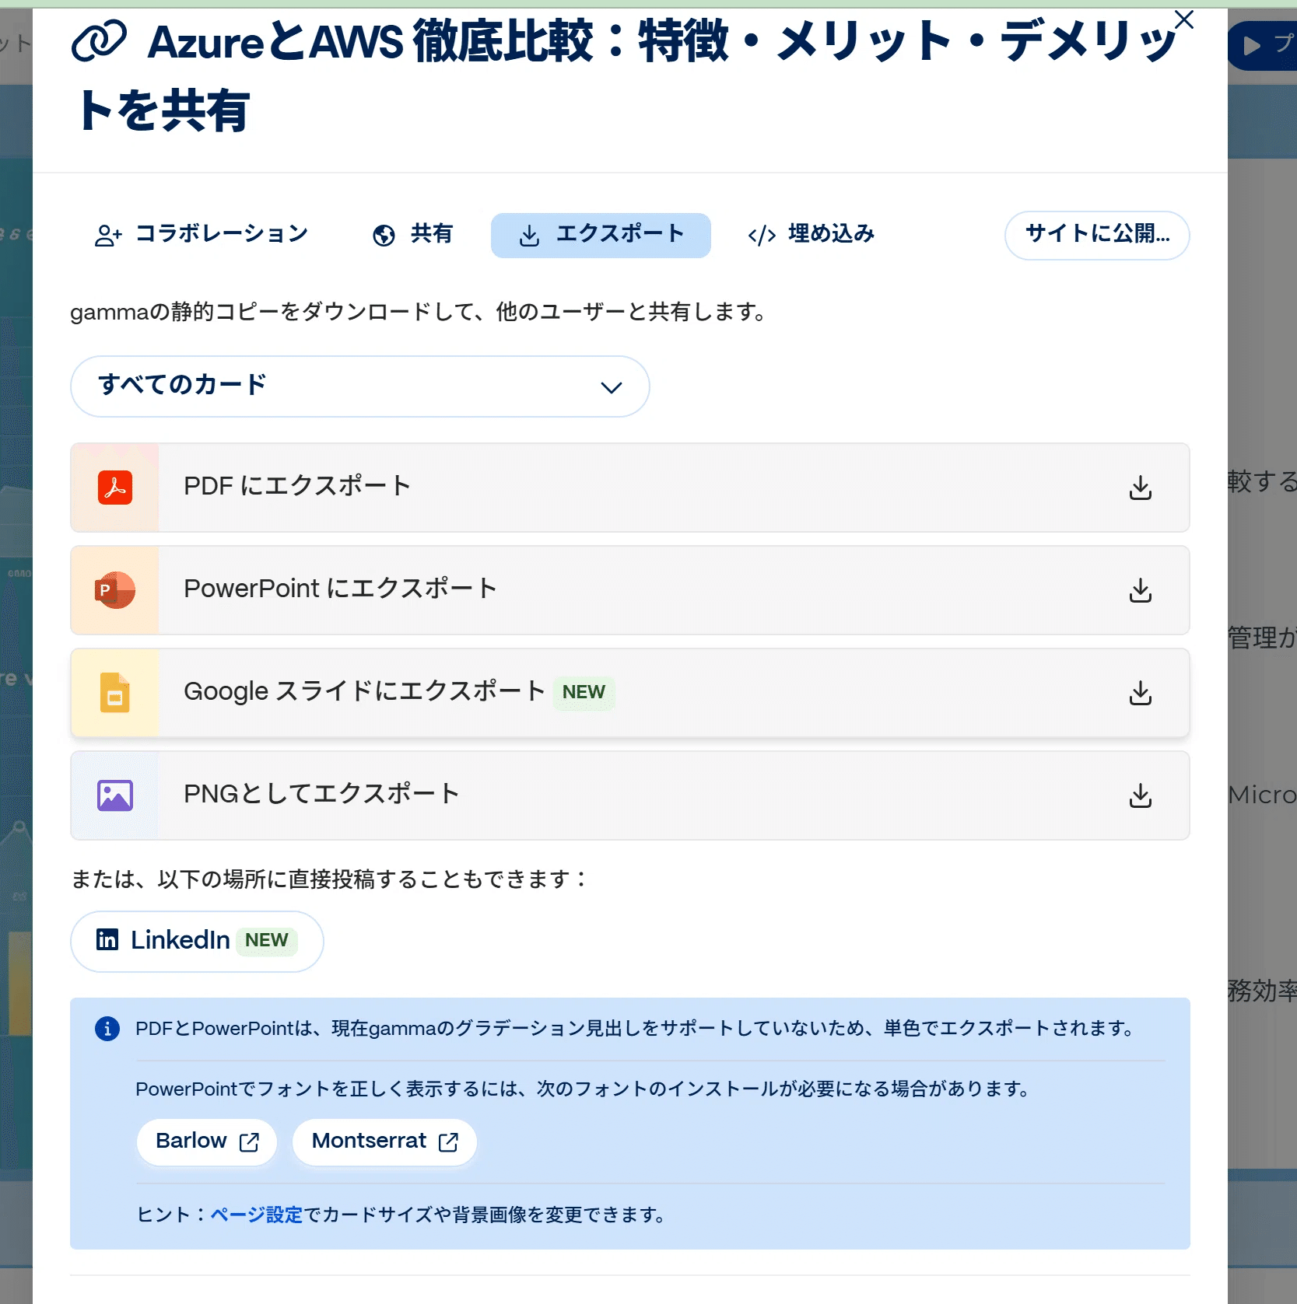The height and width of the screenshot is (1304, 1297).
Task: Switch to the 共有 tab
Action: (x=412, y=234)
